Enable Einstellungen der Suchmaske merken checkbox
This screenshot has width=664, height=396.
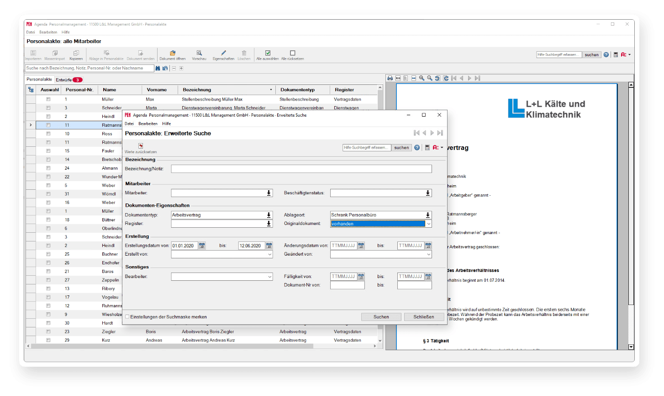tap(127, 317)
